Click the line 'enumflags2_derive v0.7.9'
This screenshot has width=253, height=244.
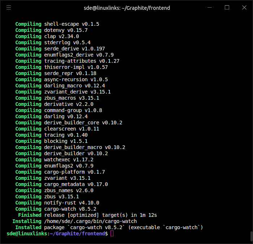[x=79, y=55]
